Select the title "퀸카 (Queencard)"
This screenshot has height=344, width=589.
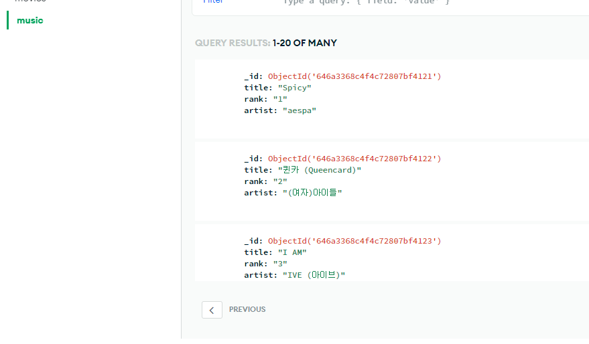tap(320, 170)
